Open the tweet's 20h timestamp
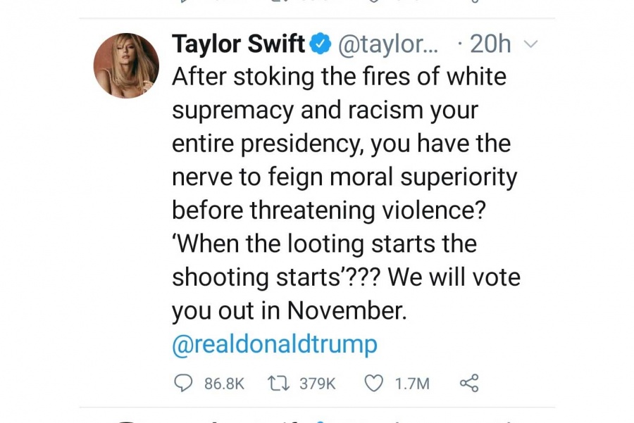The width and height of the screenshot is (634, 423). point(490,44)
